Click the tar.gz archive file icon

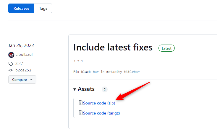[x=80, y=113]
